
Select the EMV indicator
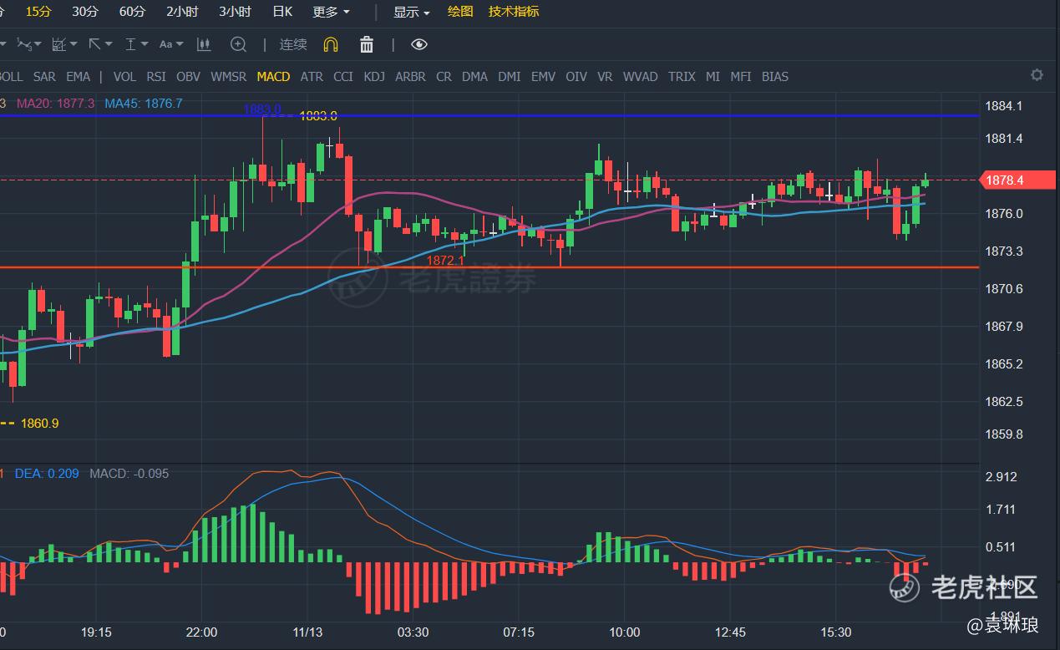point(543,76)
